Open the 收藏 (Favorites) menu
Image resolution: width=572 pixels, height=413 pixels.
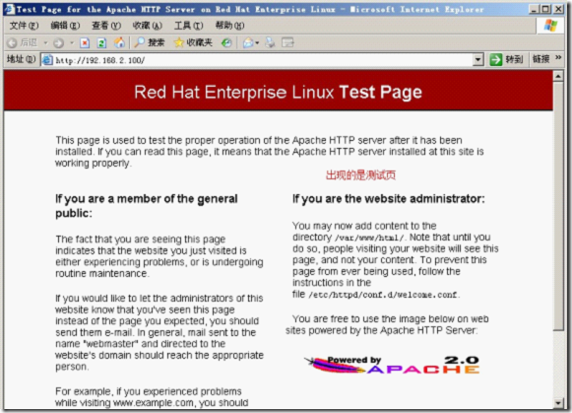tap(148, 26)
